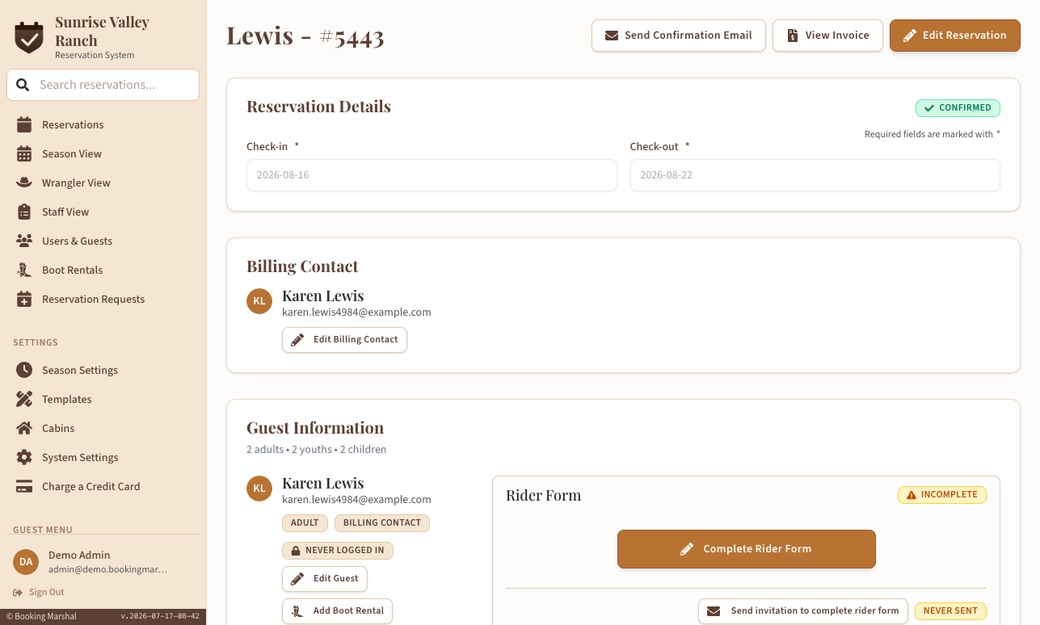The height and width of the screenshot is (625, 1040).
Task: Click the KL avatar in Billing Contact
Action: [259, 301]
